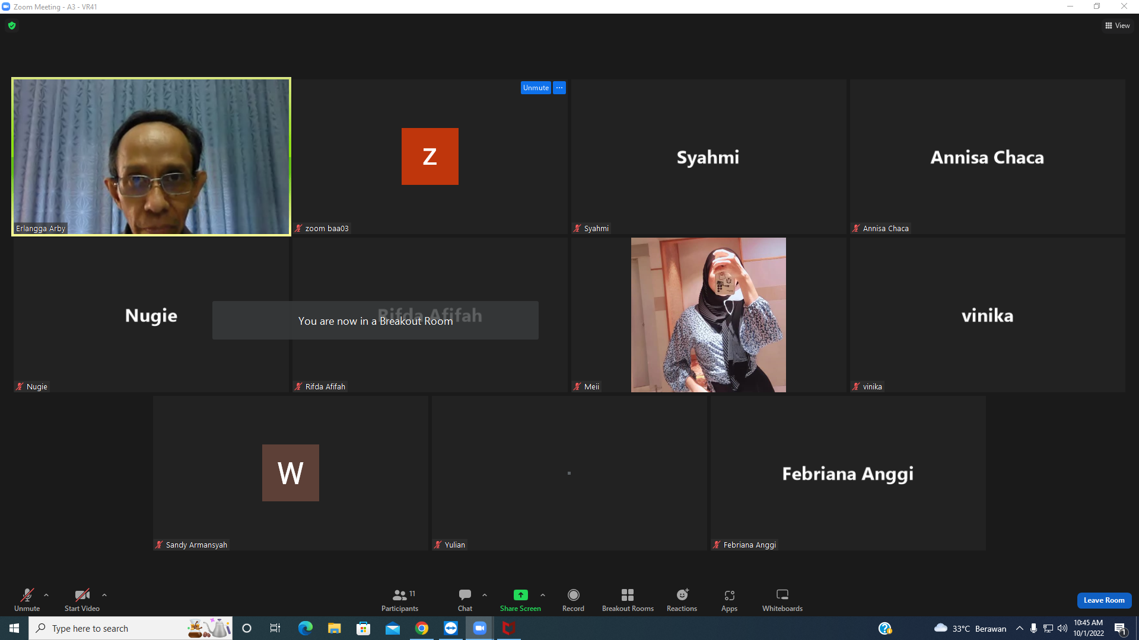This screenshot has height=640, width=1139.
Task: Click the Leave Room button
Action: [x=1104, y=600]
